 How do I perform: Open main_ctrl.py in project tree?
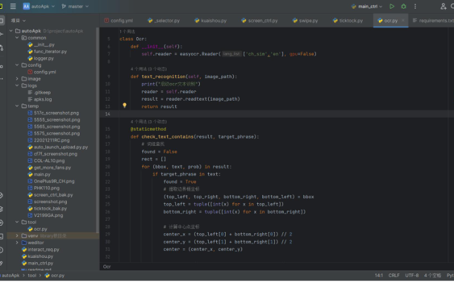point(38,263)
